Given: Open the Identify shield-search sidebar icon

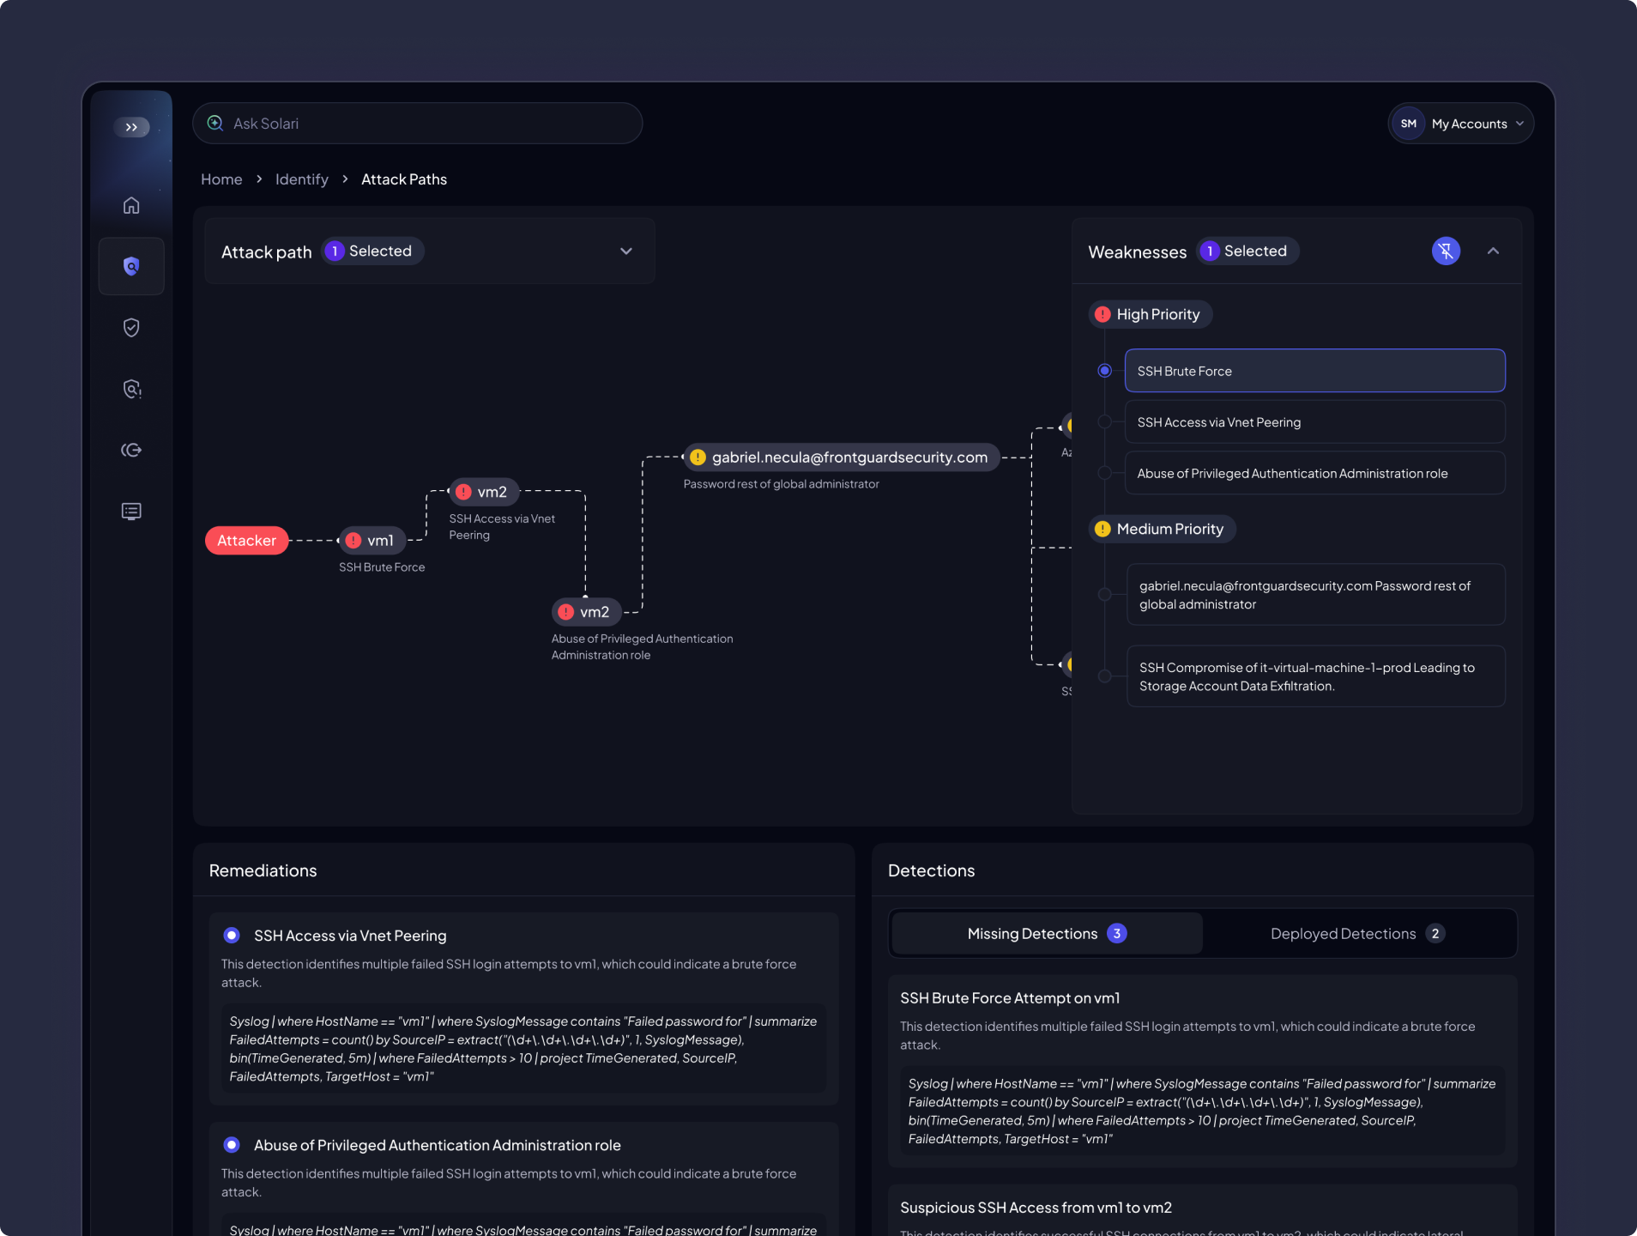Looking at the screenshot, I should 131,266.
